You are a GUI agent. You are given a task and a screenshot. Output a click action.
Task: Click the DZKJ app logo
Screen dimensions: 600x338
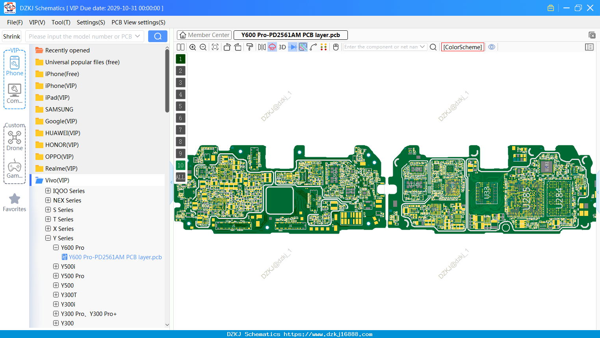click(x=9, y=8)
